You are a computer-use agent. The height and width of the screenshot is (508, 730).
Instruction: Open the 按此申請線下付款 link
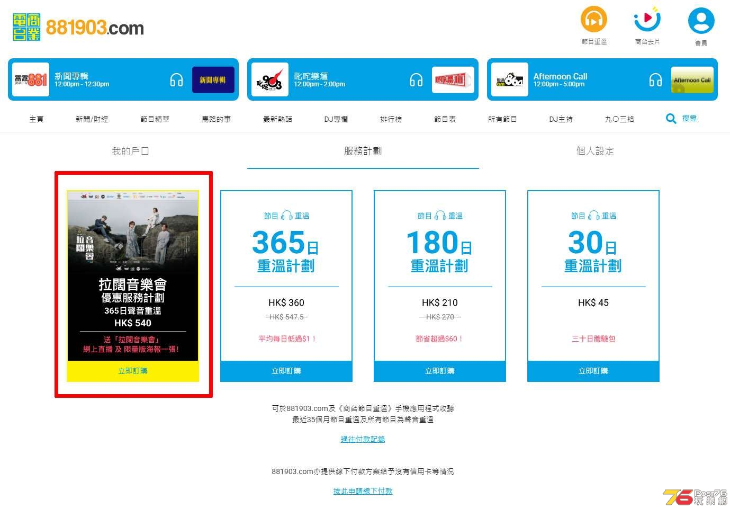363,491
